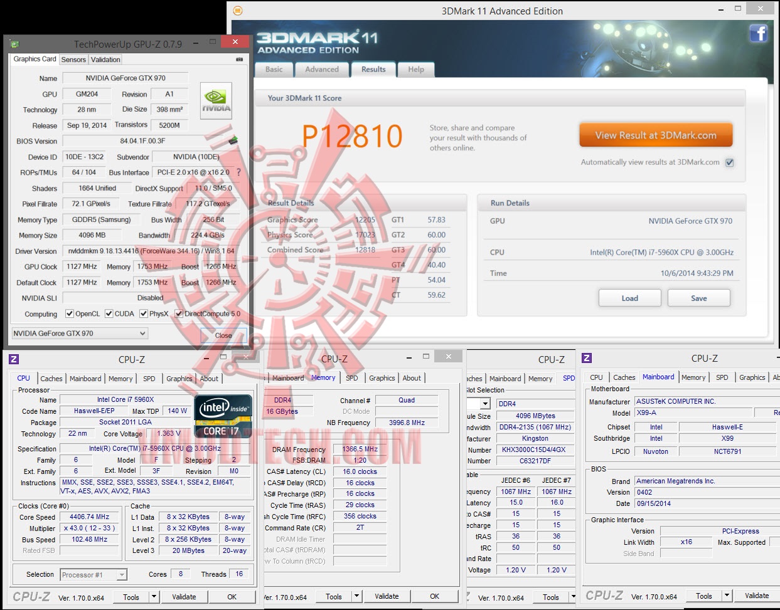Click Validate in the CPU-Z CPU window
The height and width of the screenshot is (610, 780).
click(184, 597)
